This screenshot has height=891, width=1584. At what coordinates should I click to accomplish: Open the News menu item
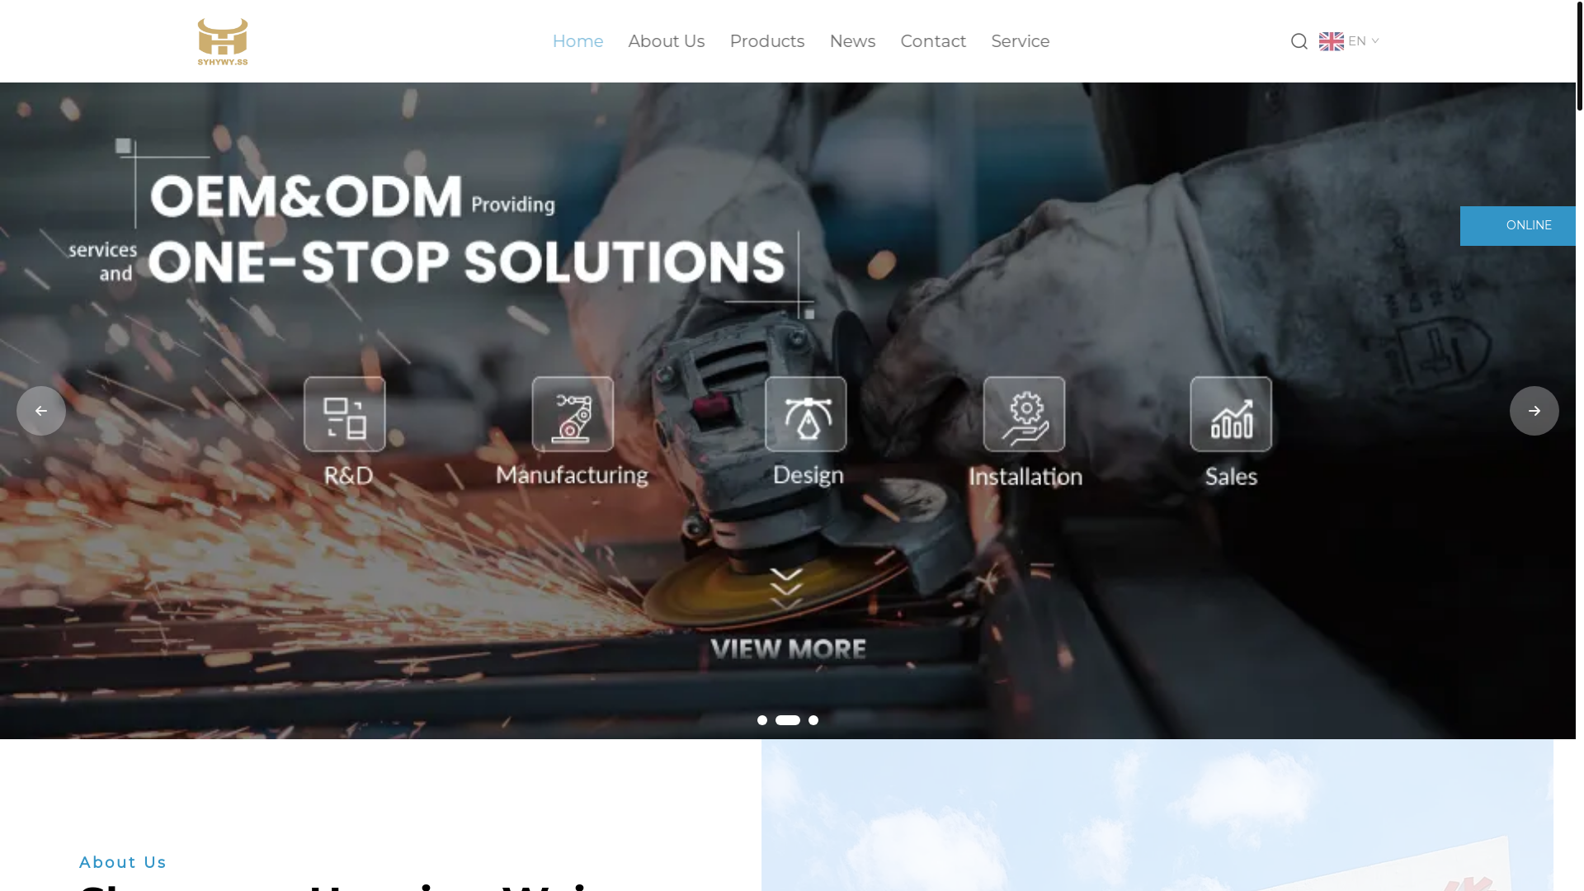852,41
